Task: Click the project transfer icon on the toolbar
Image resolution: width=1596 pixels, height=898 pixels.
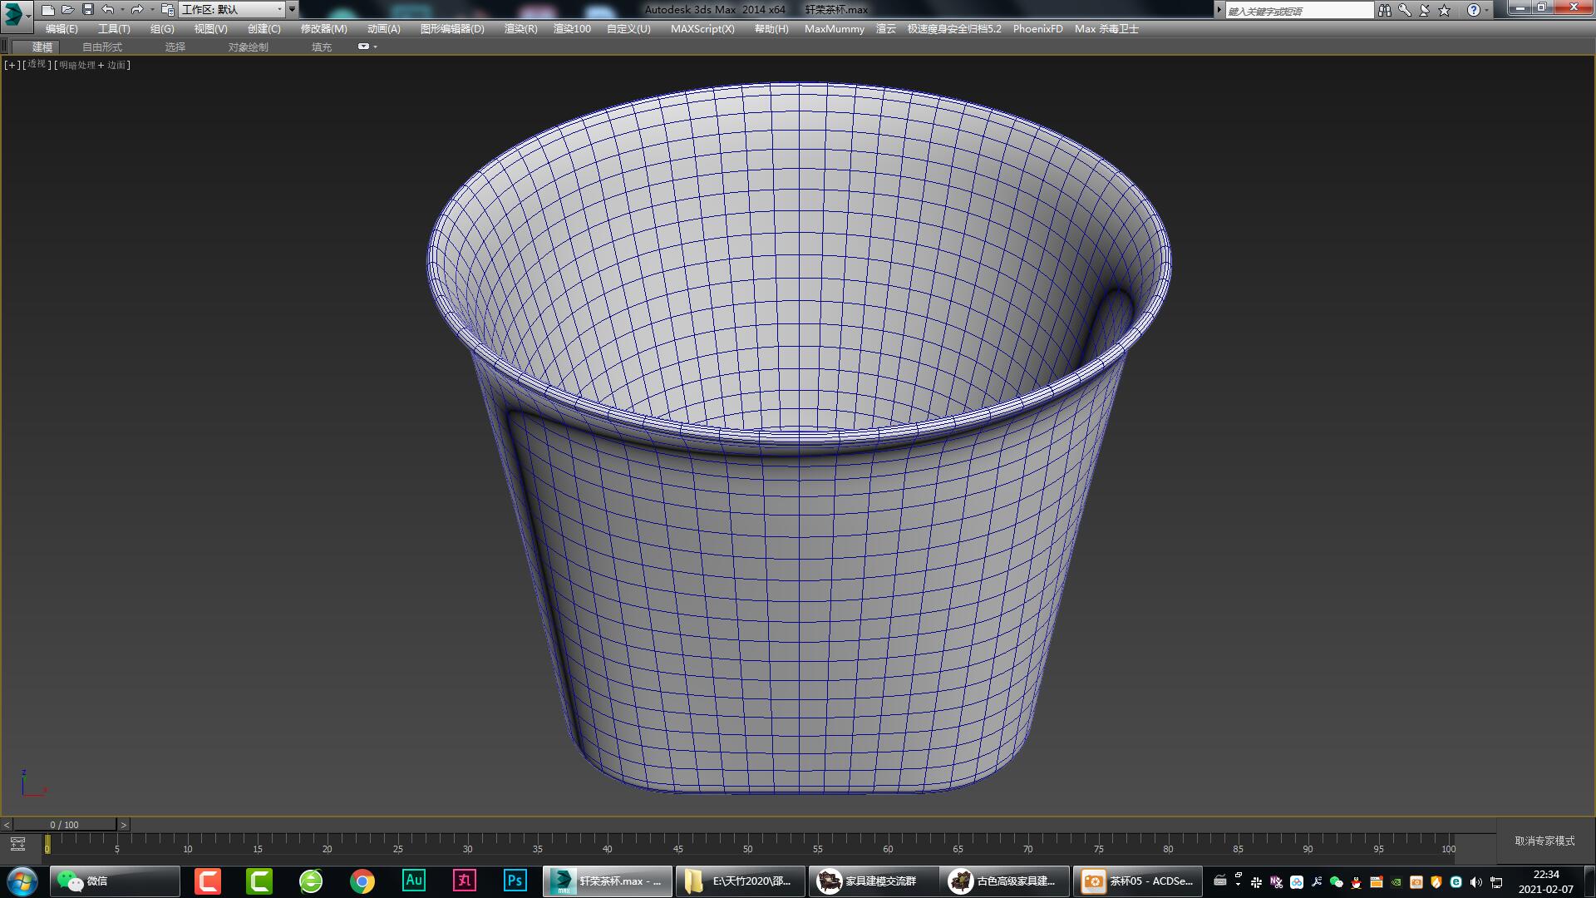Action: pos(165,9)
